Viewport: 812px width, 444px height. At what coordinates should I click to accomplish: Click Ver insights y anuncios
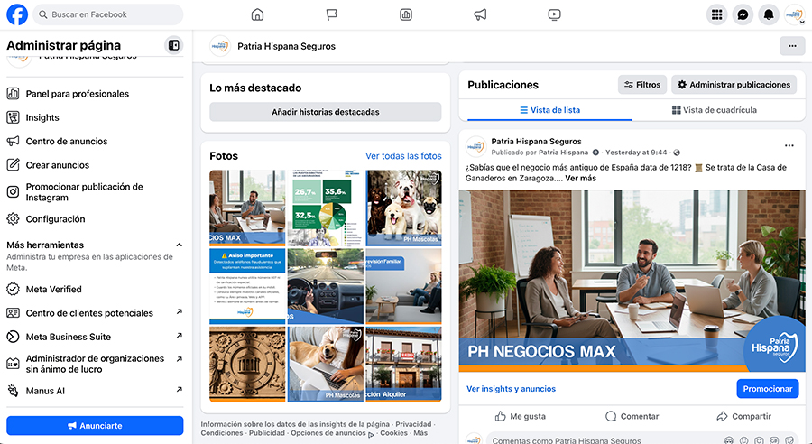pos(512,389)
